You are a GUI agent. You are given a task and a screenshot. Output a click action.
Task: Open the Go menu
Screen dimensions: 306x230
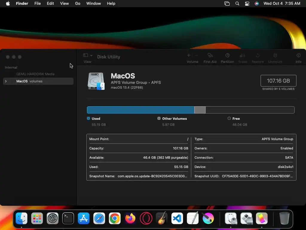[x=78, y=4]
